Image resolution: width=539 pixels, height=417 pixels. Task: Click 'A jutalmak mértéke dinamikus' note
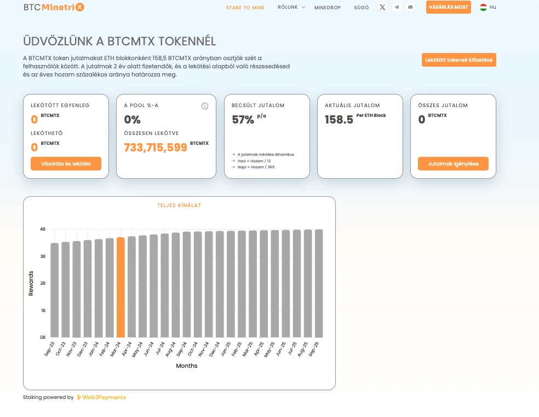266,154
